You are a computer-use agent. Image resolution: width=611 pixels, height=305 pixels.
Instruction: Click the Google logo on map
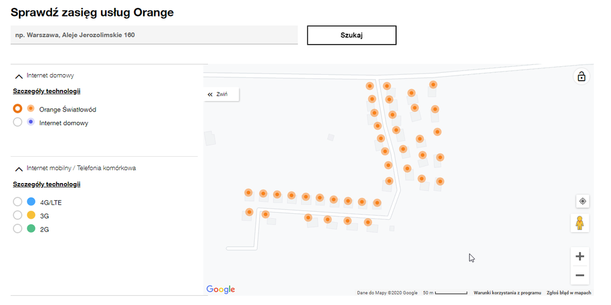220,289
